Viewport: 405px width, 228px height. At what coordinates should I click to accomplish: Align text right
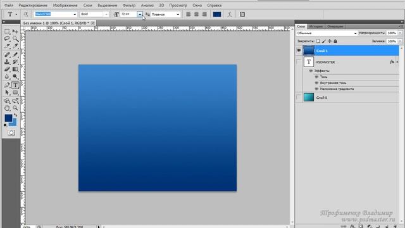pos(204,14)
